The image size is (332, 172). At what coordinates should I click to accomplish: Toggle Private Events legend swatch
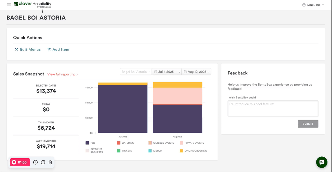click(x=182, y=143)
